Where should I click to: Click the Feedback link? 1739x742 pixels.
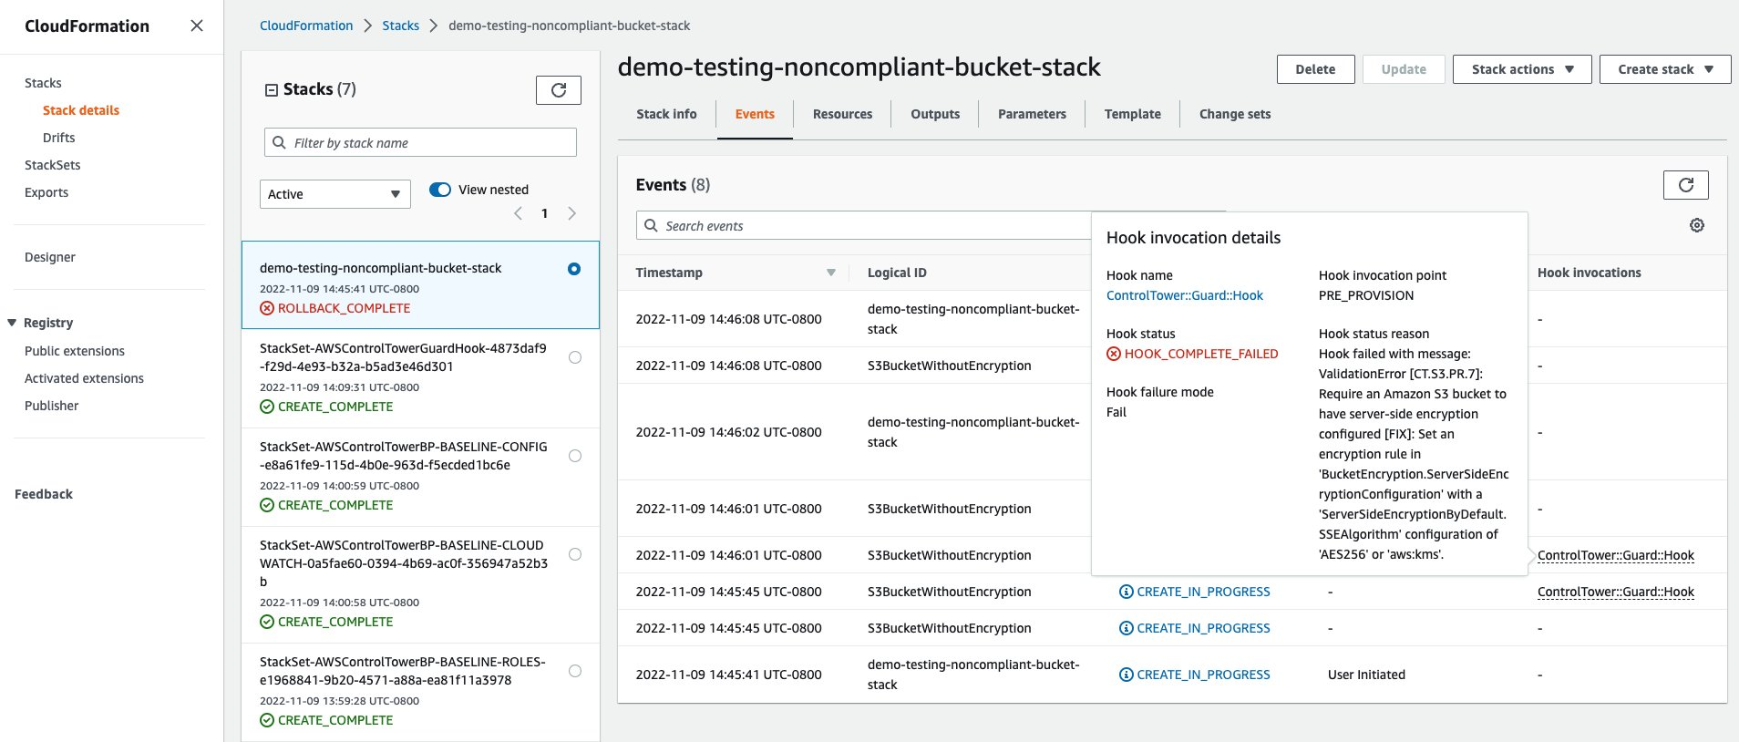coord(44,494)
